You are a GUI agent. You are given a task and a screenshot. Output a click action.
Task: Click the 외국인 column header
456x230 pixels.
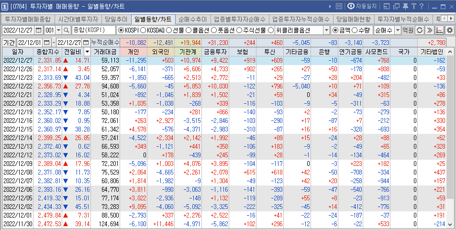[x=160, y=52]
